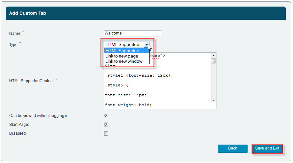Uncheck the Start Page checkbox
Viewport: 293px width, 163px height.
106,125
